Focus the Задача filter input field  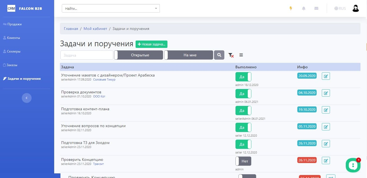click(x=87, y=55)
